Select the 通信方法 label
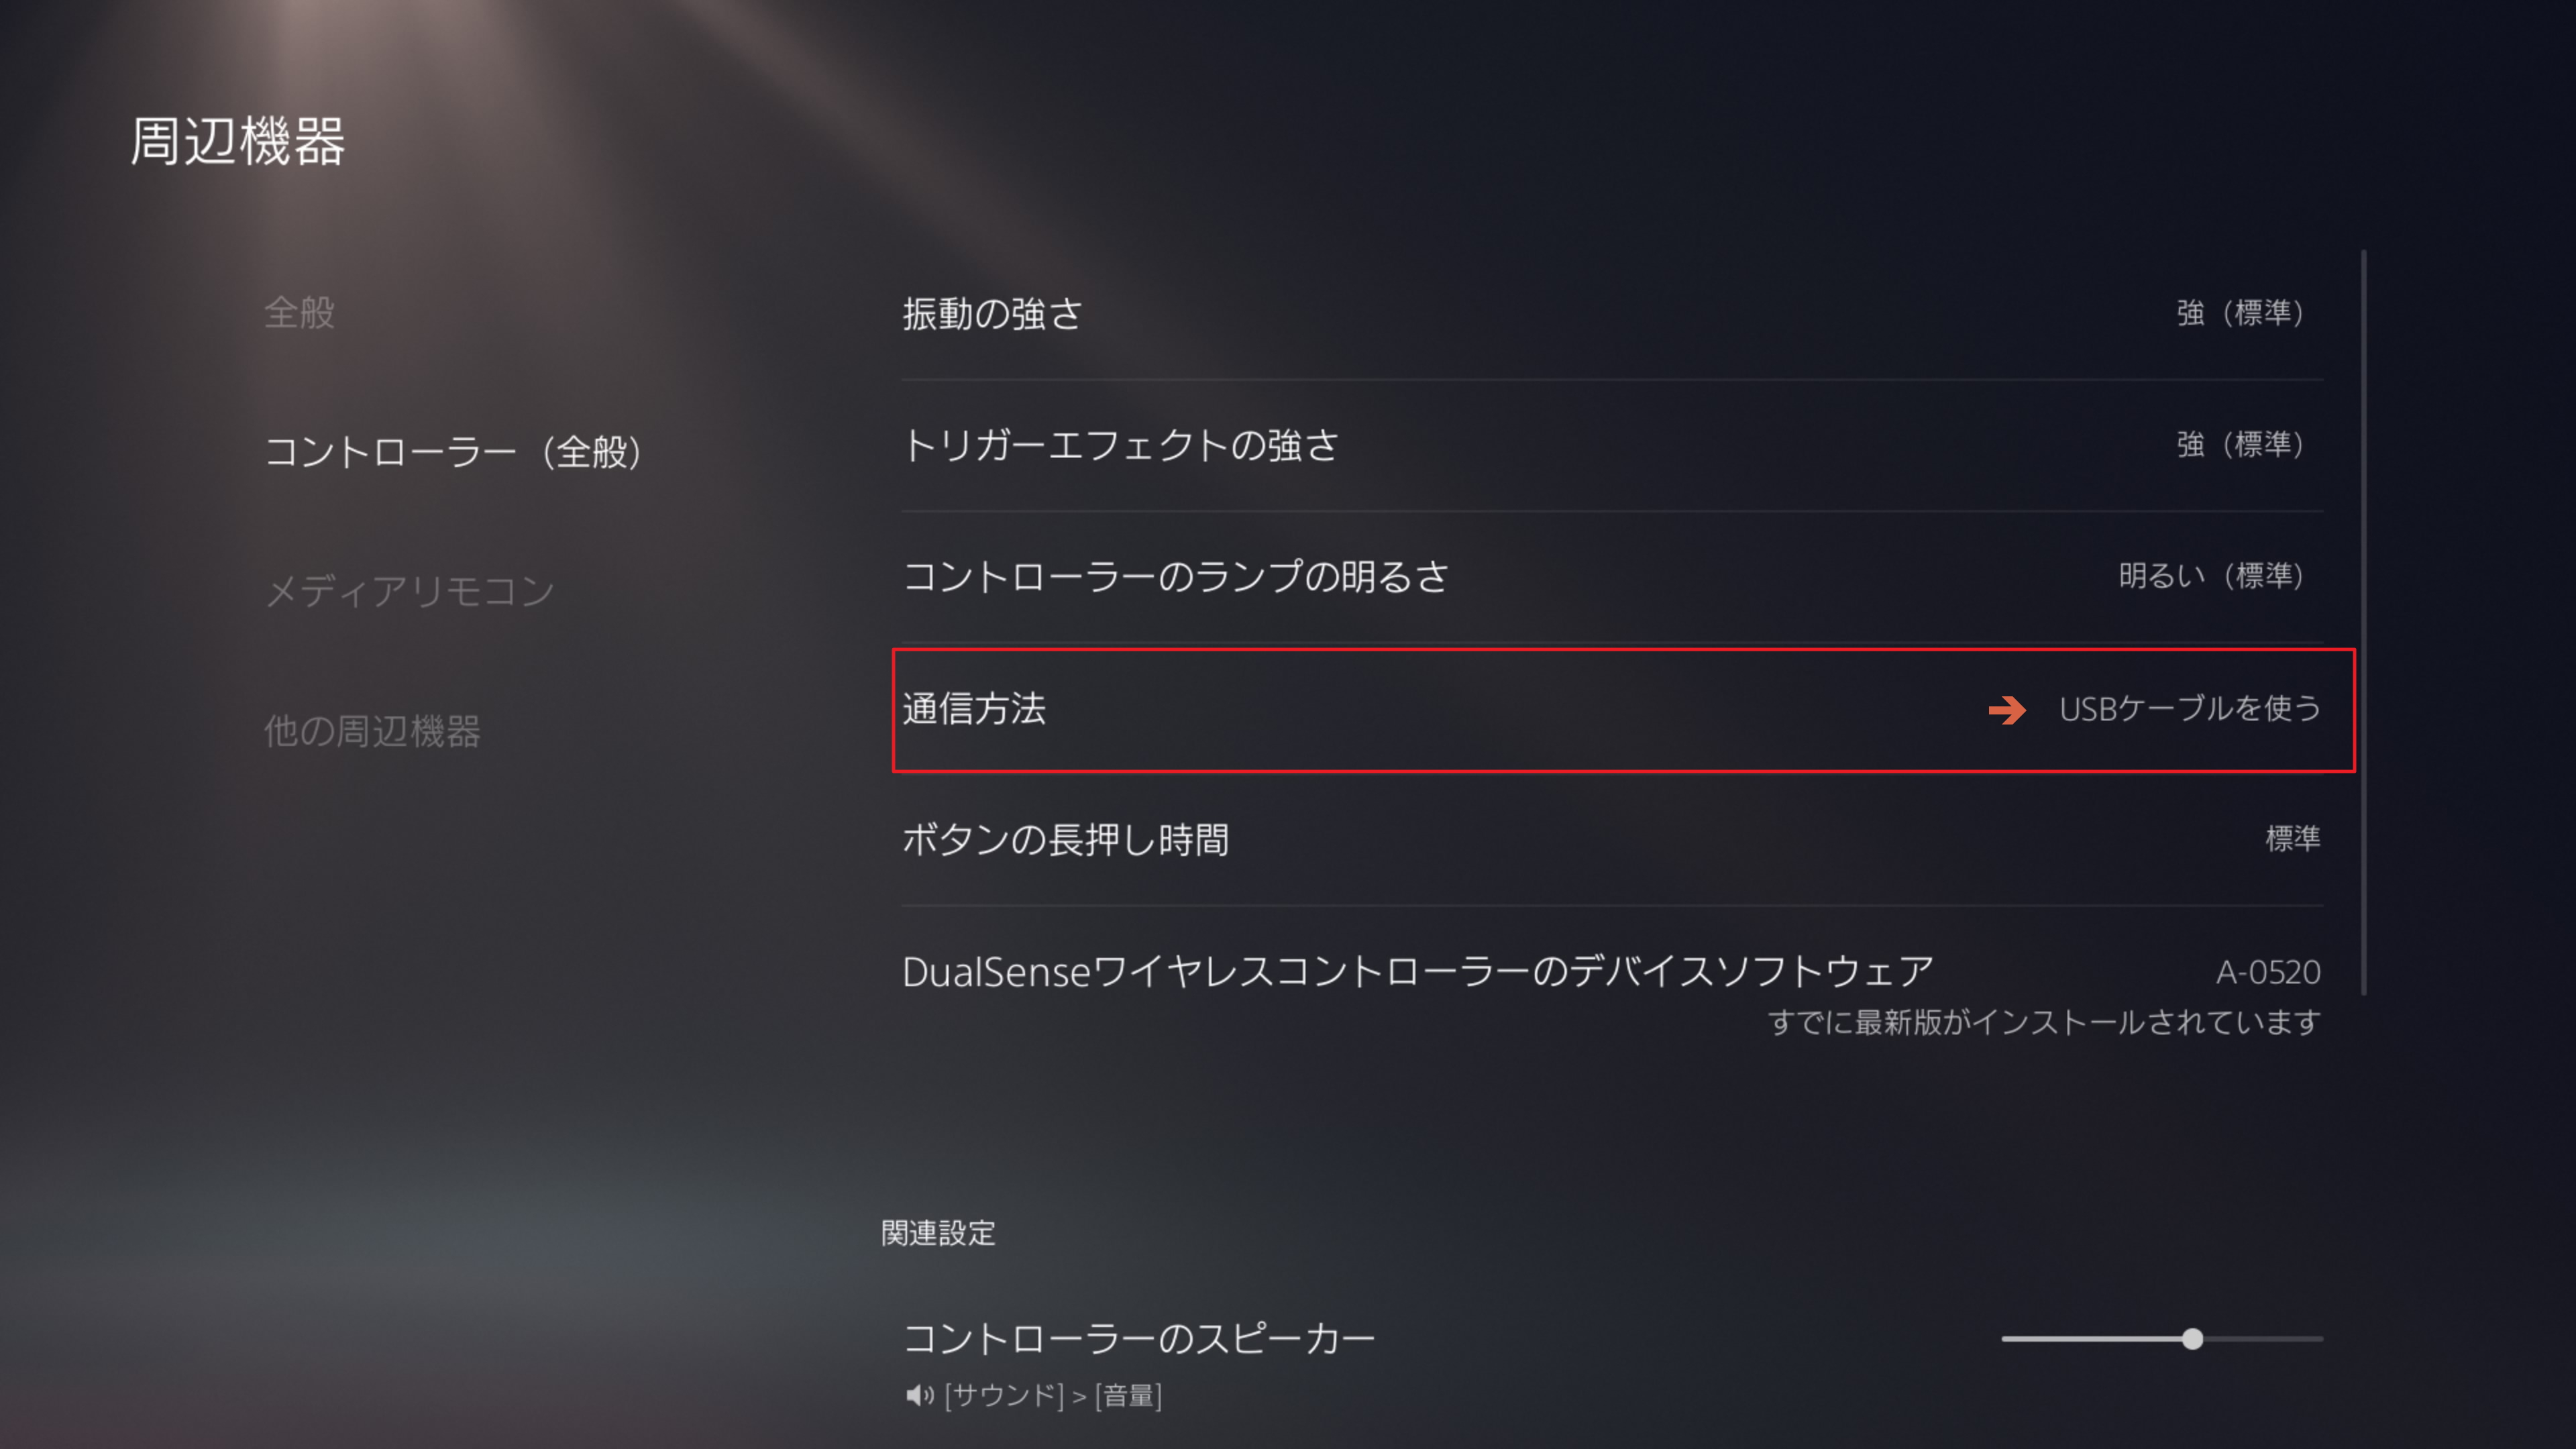 pos(974,709)
